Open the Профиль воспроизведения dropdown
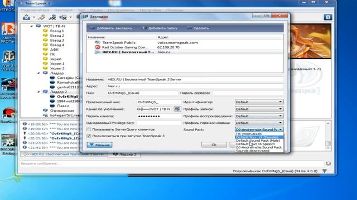Viewport: 357px width, 200px height. [259, 116]
